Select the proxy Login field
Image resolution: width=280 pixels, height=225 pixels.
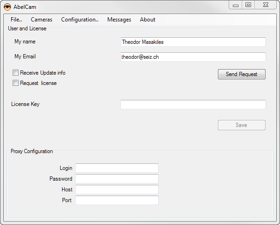coord(117,168)
